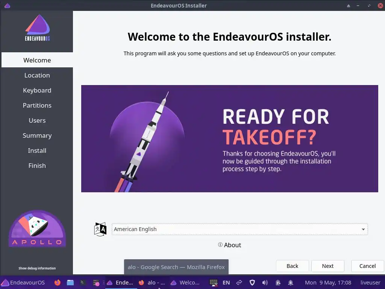Click the display tray icon
Image resolution: width=385 pixels, height=289 pixels.
[214, 283]
